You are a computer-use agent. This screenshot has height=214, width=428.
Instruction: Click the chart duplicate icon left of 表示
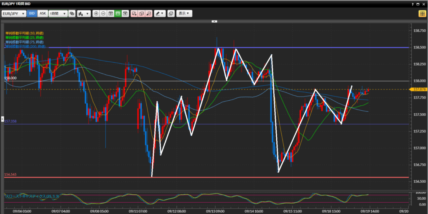[x=171, y=13]
